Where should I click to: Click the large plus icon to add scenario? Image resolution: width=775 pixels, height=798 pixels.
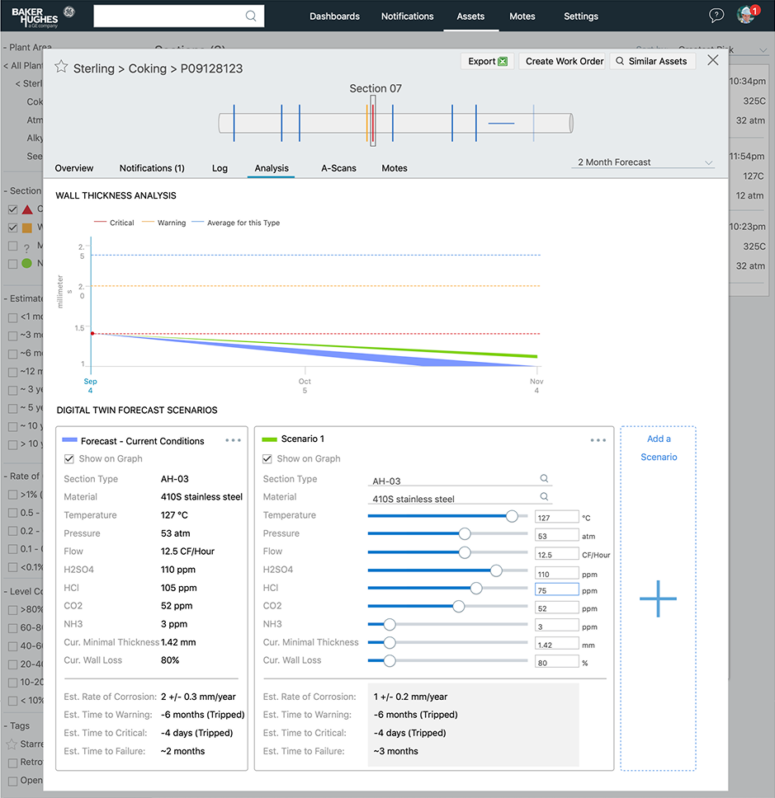tap(658, 598)
